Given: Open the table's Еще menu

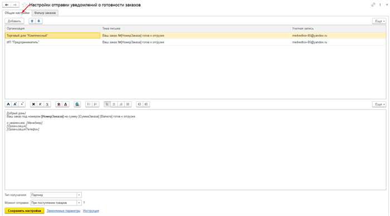Looking at the screenshot, I should click(379, 21).
